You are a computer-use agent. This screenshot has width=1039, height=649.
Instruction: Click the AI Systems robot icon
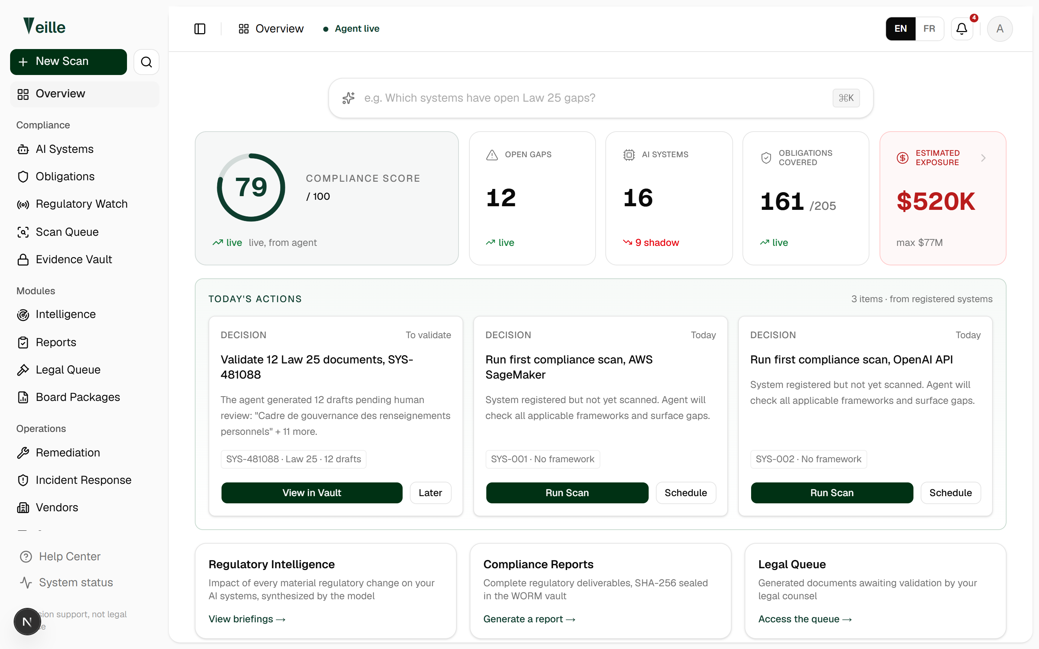click(23, 149)
